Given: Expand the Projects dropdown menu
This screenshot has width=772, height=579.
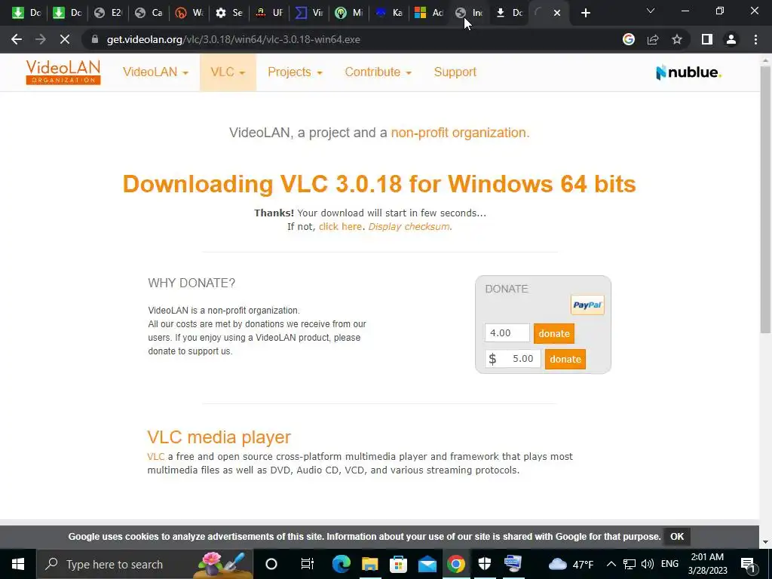Looking at the screenshot, I should [295, 72].
